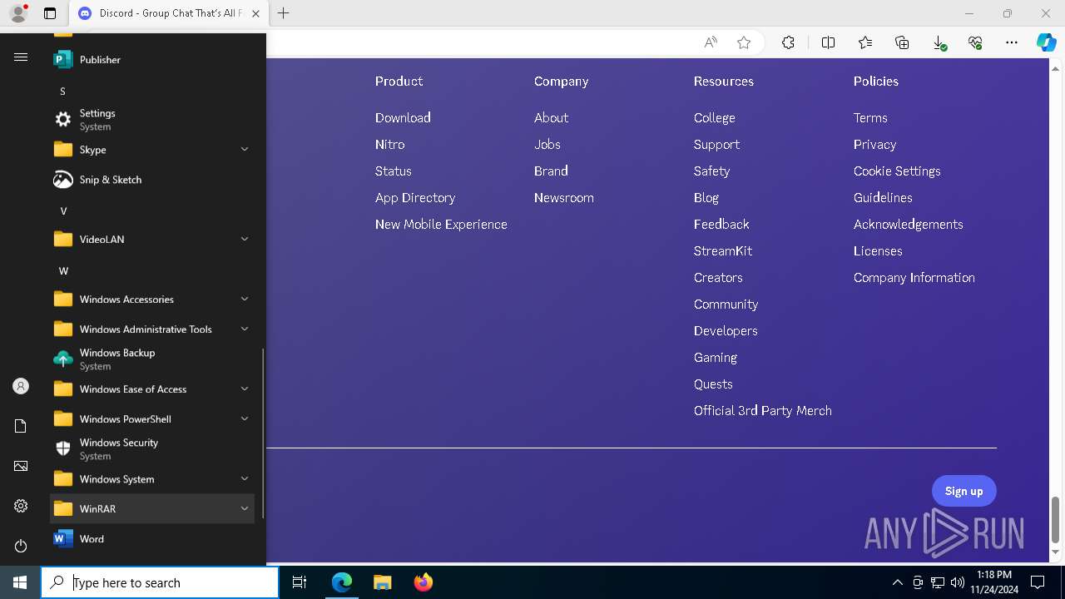The image size is (1065, 599).
Task: Expand the WinRAR folder
Action: tap(152, 509)
